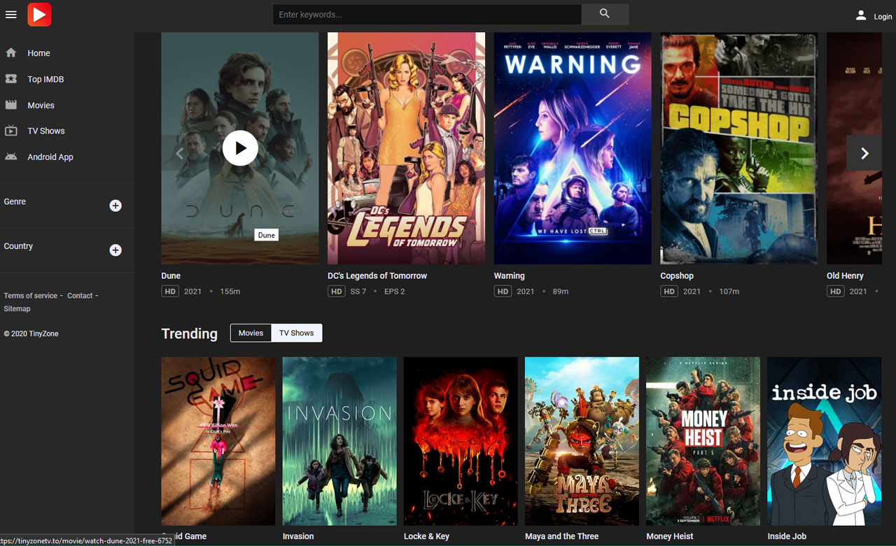Click the HD badge under Copshop
Viewport: 896px width, 546px height.
[669, 292]
